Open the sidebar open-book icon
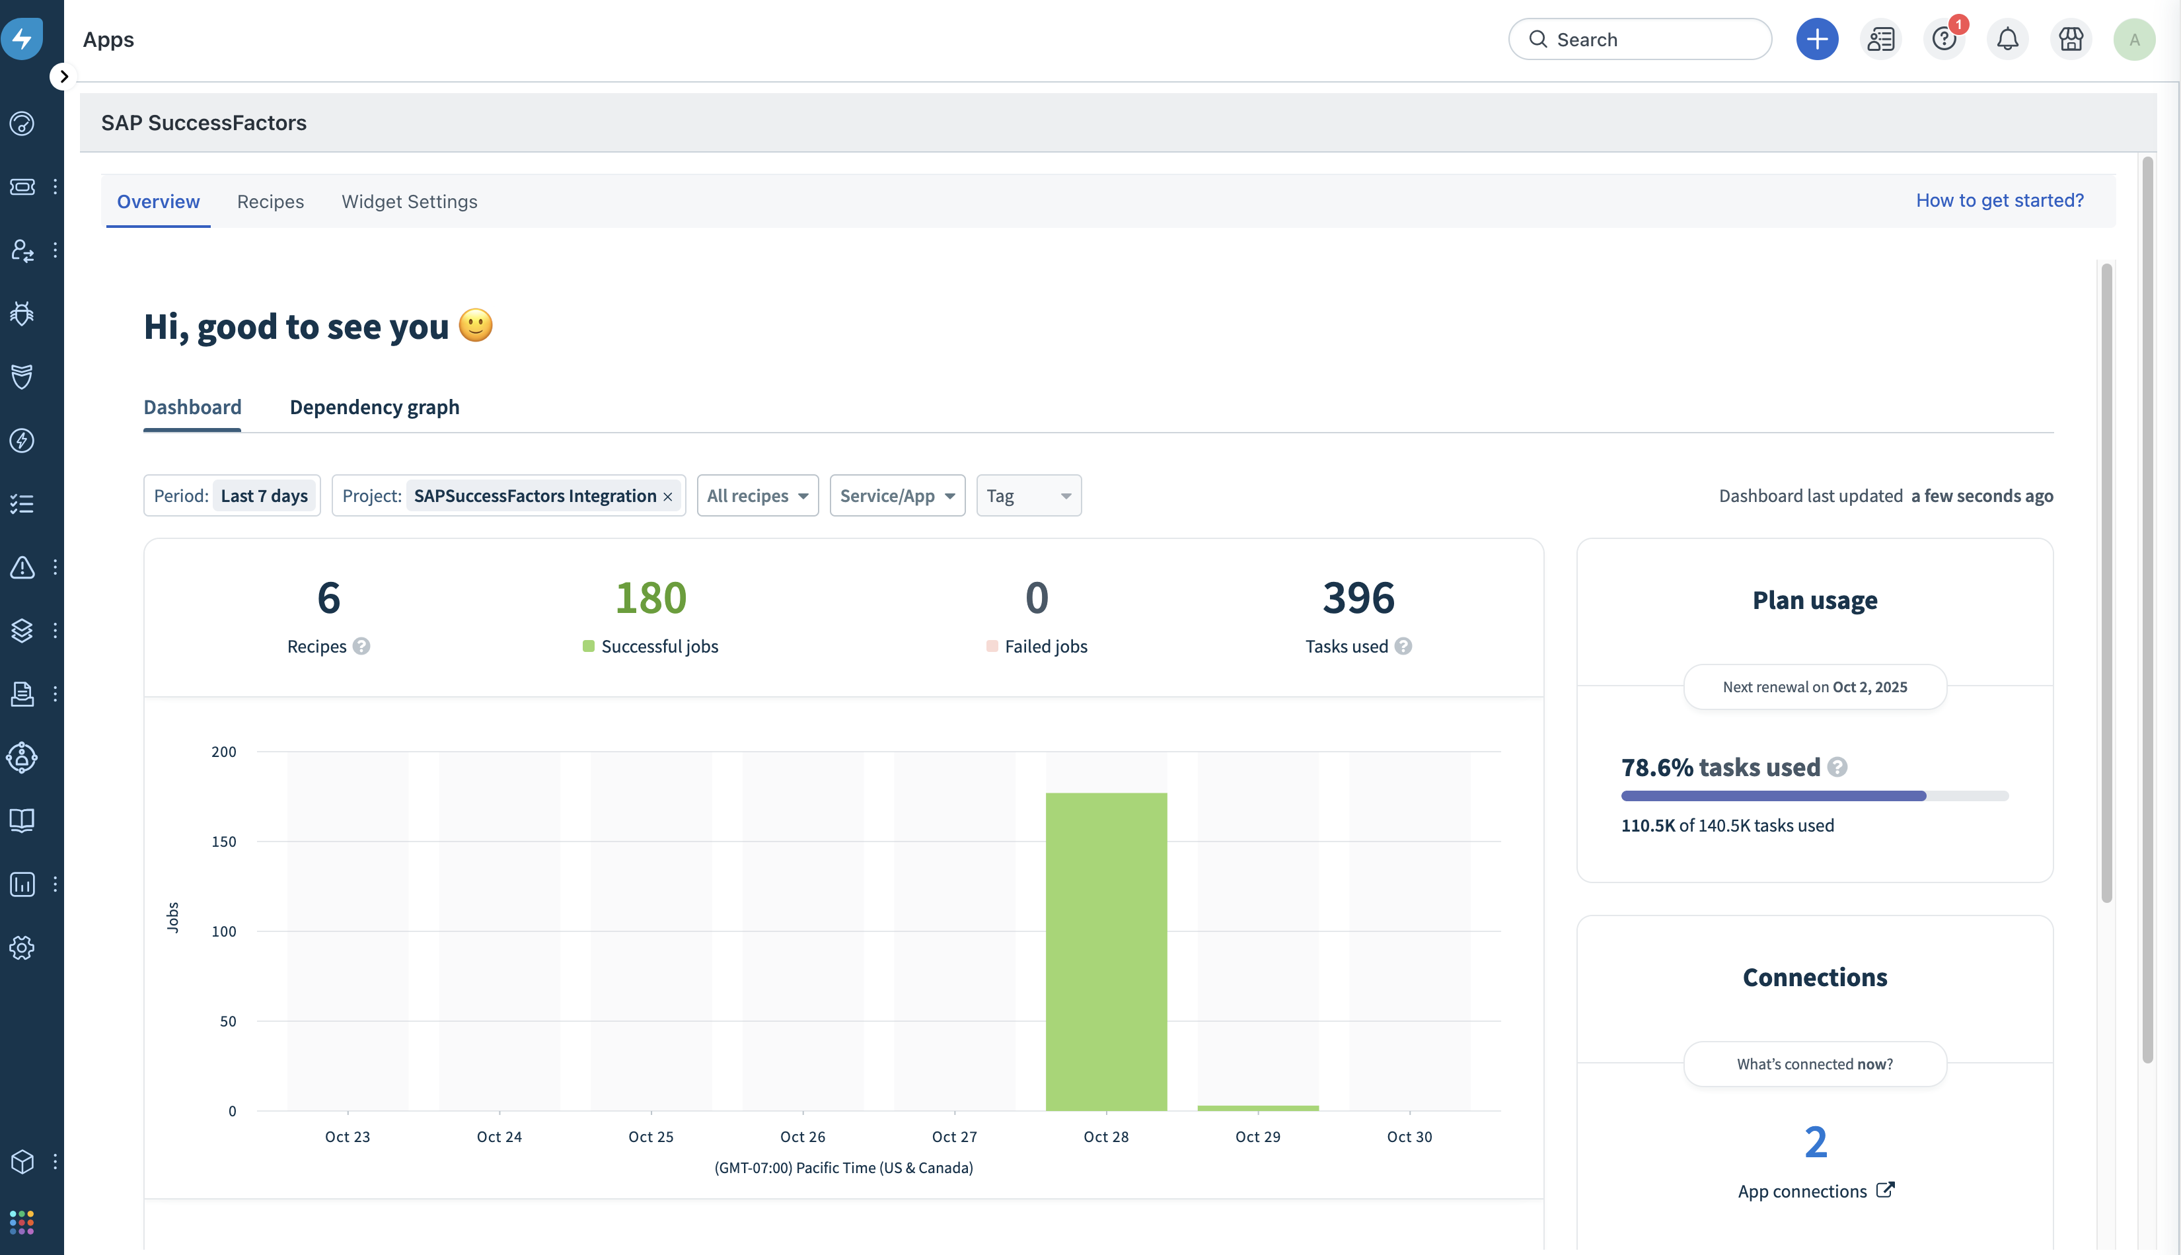2181x1255 pixels. coord(22,820)
